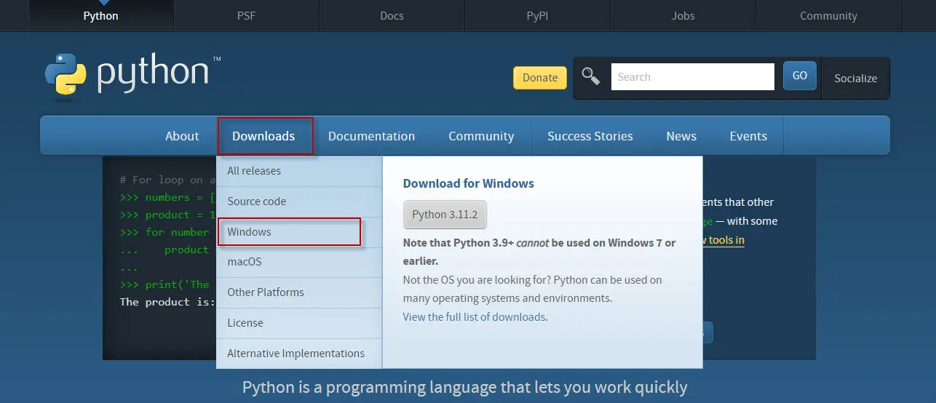The width and height of the screenshot is (936, 403).
Task: Open the PyPI top tab
Action: [x=537, y=15]
